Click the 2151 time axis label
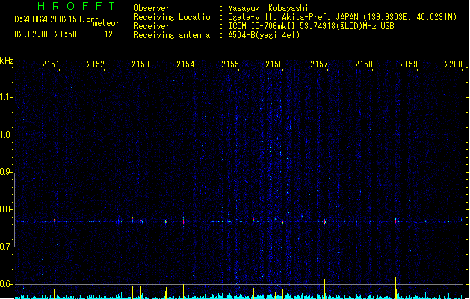470x299 pixels. pos(51,64)
